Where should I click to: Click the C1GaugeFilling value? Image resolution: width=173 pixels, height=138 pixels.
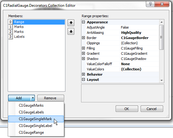pyautogui.click(x=132, y=48)
